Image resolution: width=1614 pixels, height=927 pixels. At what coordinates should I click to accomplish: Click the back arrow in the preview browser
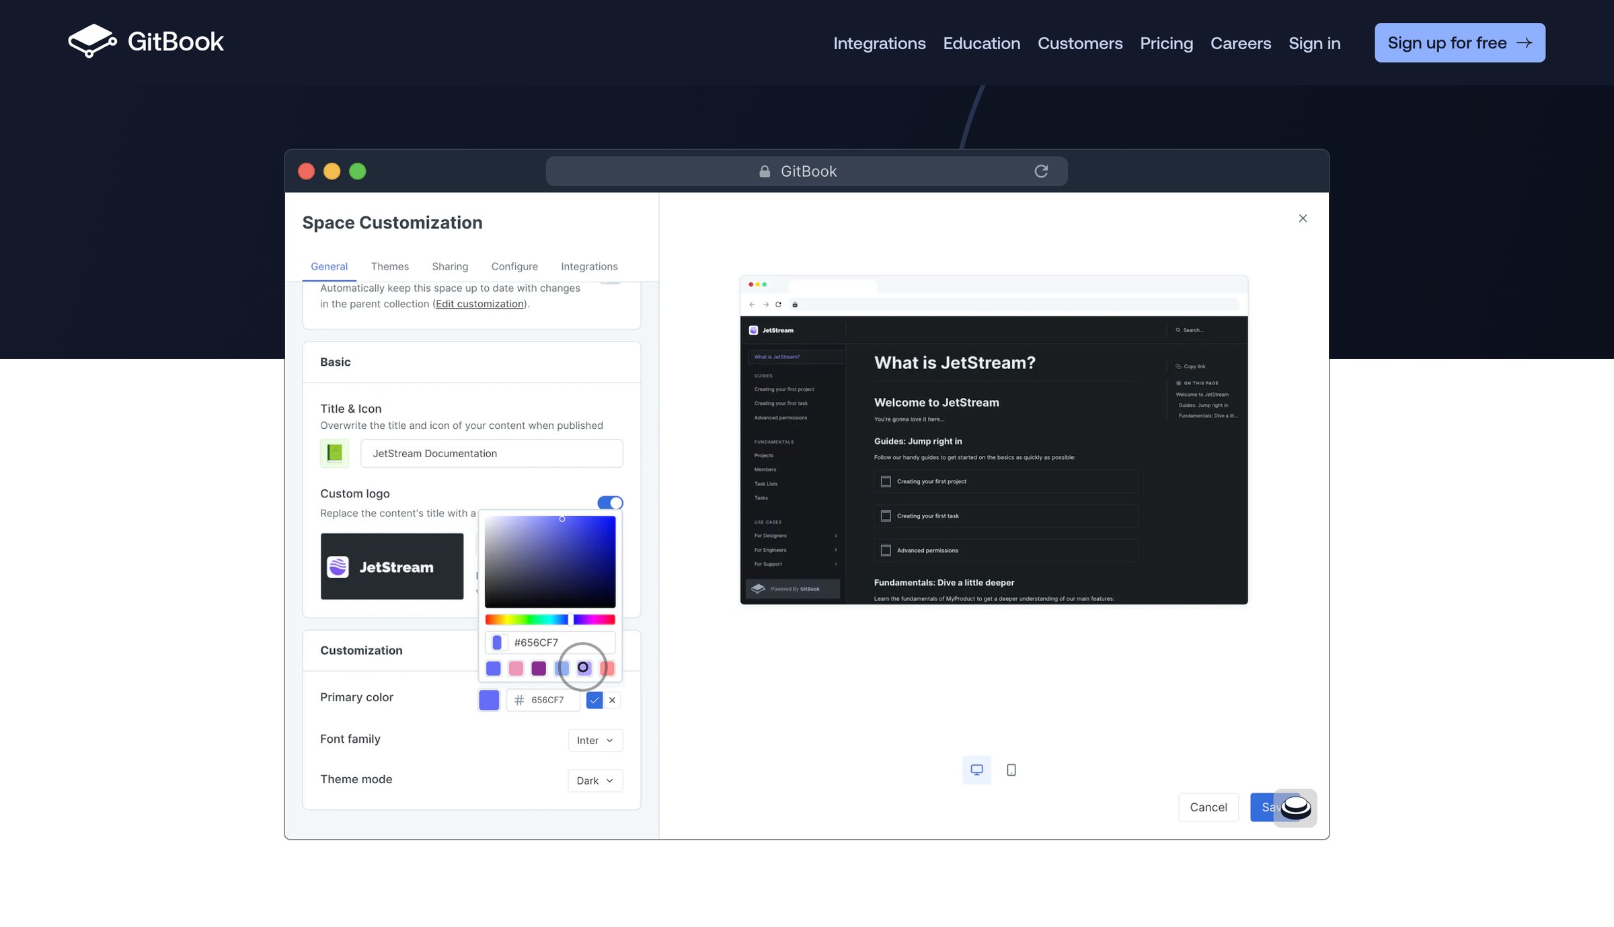point(752,305)
